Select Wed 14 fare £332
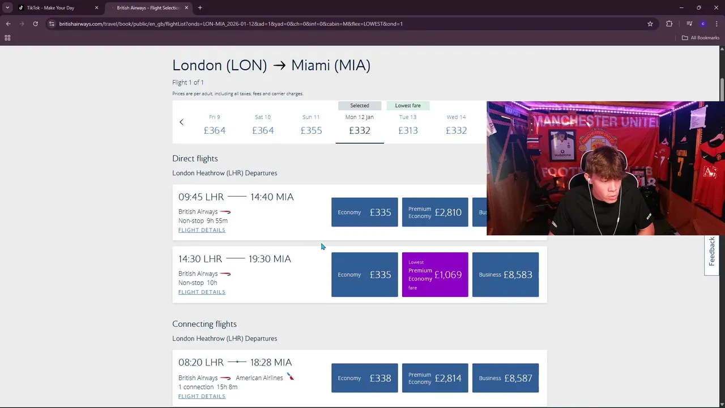The image size is (725, 408). (x=456, y=125)
